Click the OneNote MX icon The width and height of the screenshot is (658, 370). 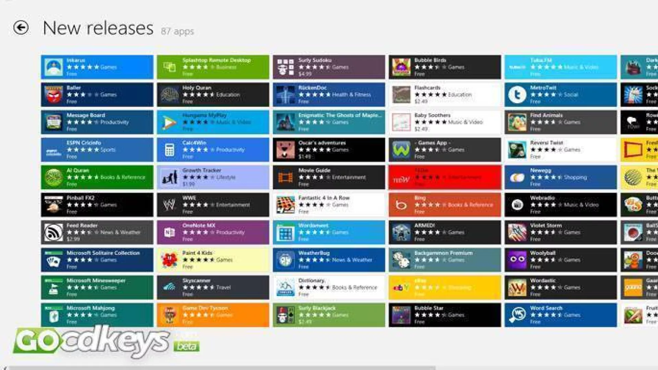click(x=170, y=232)
